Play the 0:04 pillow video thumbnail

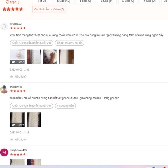[17, 119]
